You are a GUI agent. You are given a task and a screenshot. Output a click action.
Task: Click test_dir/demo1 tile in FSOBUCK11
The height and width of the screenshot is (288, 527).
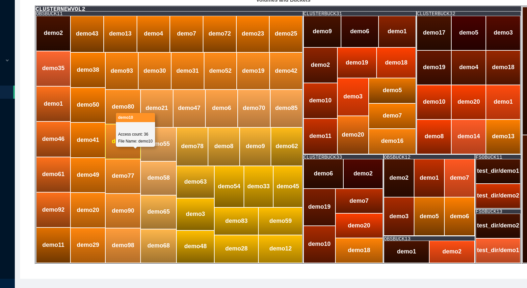(498, 171)
